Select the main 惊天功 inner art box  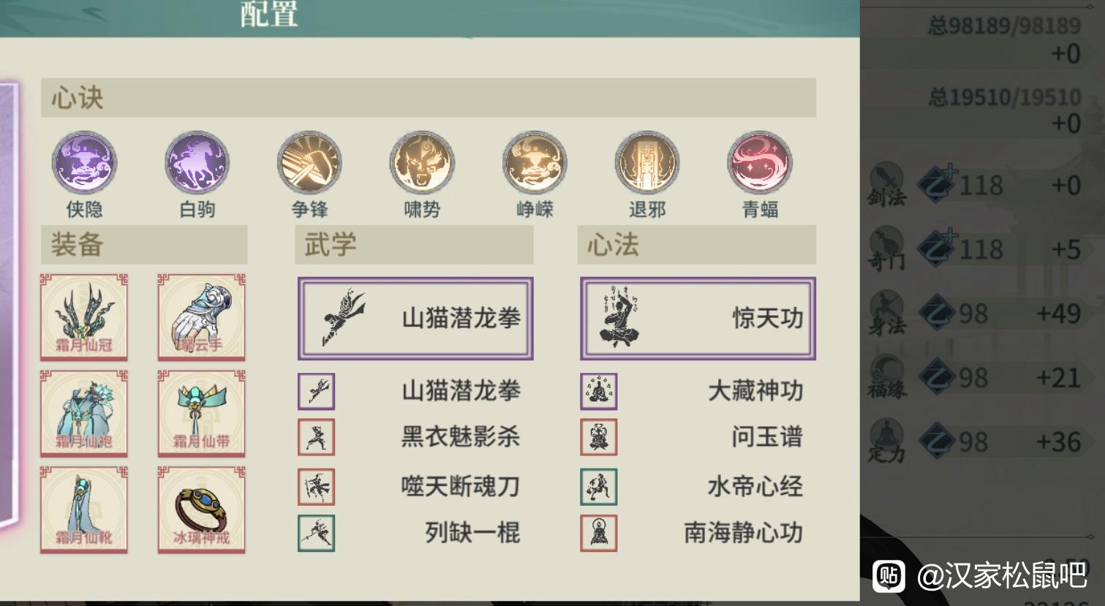coord(698,318)
